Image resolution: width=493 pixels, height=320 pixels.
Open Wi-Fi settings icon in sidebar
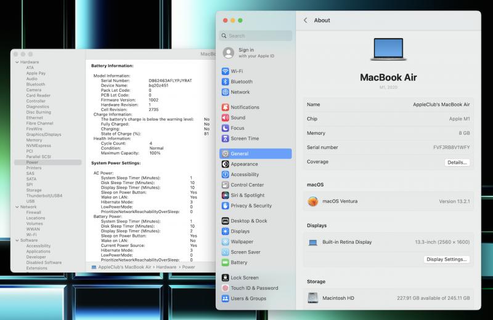[x=225, y=71]
